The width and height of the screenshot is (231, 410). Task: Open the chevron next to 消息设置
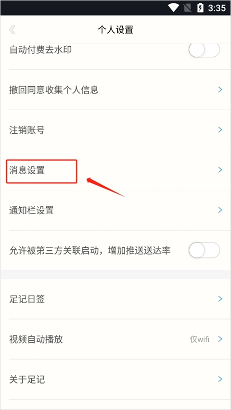coord(220,170)
